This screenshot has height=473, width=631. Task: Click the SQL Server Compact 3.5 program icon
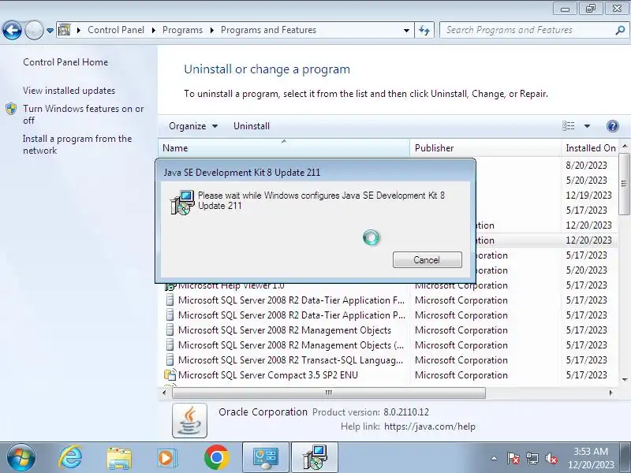[x=170, y=375]
